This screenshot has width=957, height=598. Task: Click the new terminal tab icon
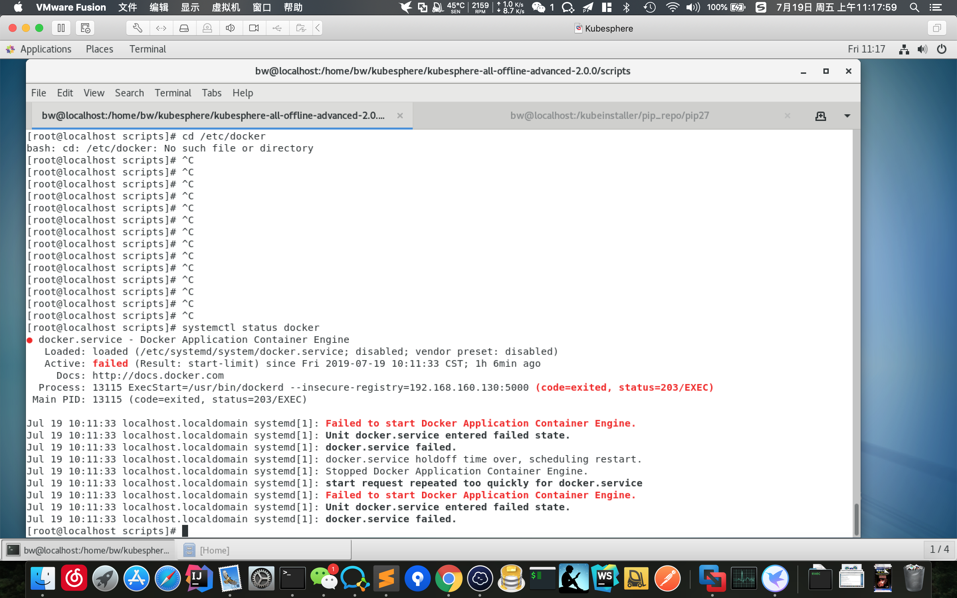pyautogui.click(x=820, y=116)
